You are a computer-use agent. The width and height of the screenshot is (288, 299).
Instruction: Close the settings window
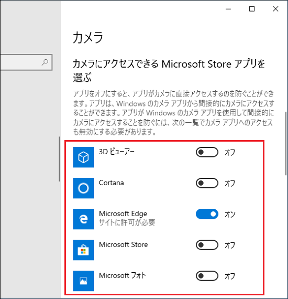click(x=275, y=9)
